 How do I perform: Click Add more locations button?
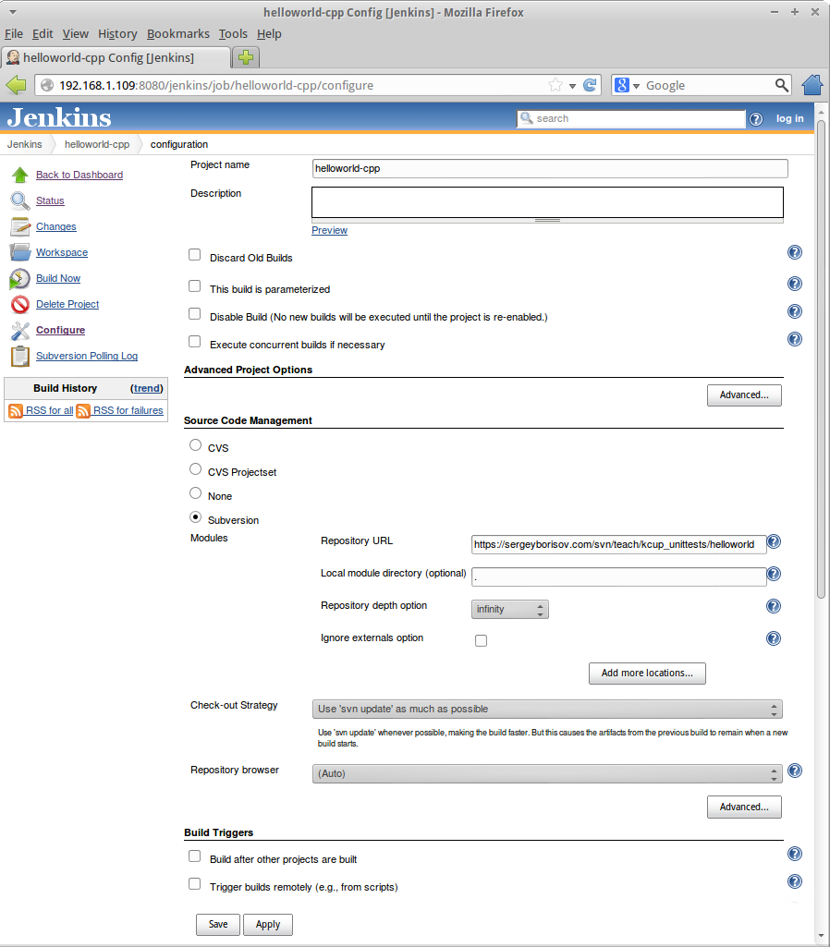(647, 674)
